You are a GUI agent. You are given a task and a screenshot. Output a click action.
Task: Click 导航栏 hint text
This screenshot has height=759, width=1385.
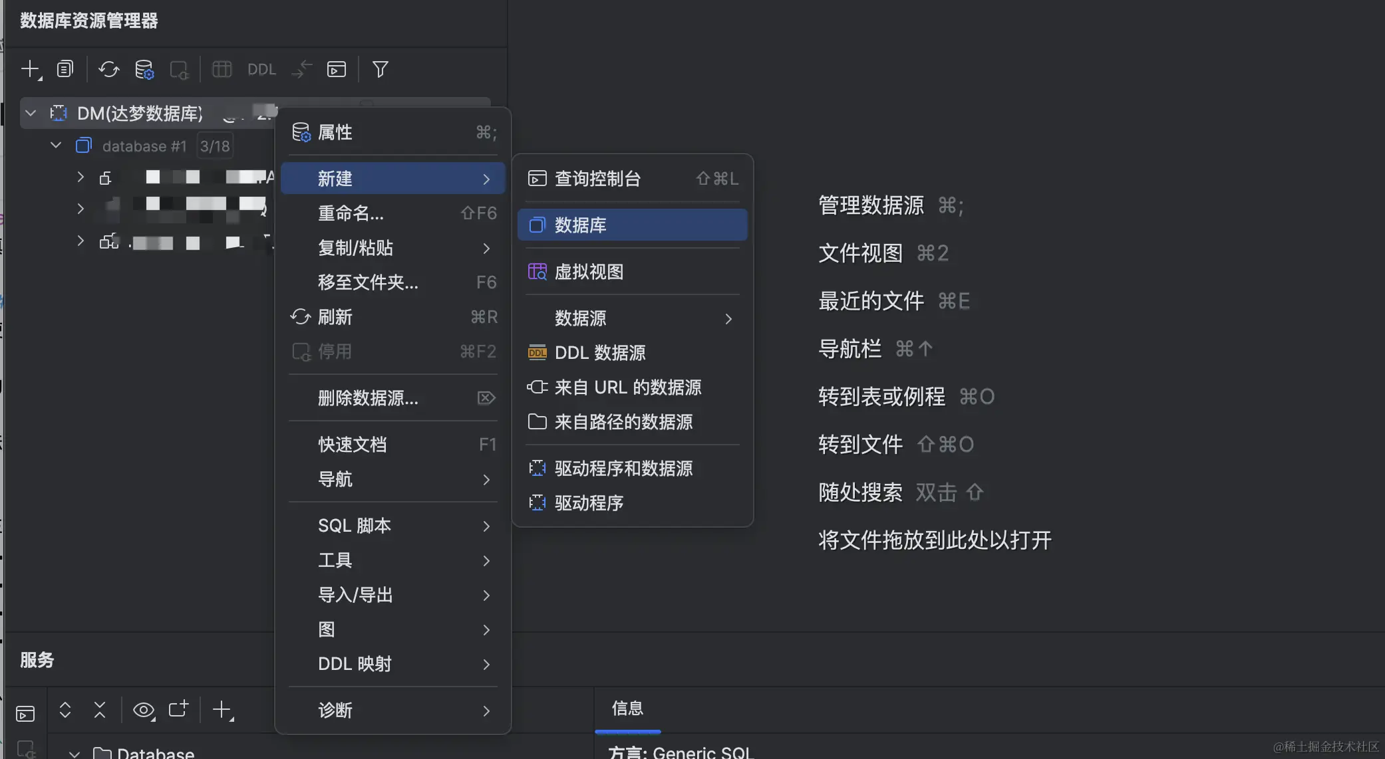click(x=849, y=349)
